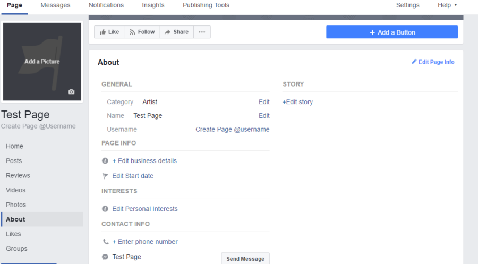Image resolution: width=478 pixels, height=264 pixels.
Task: Click the Messenger icon beside Test Page
Action: pos(105,257)
